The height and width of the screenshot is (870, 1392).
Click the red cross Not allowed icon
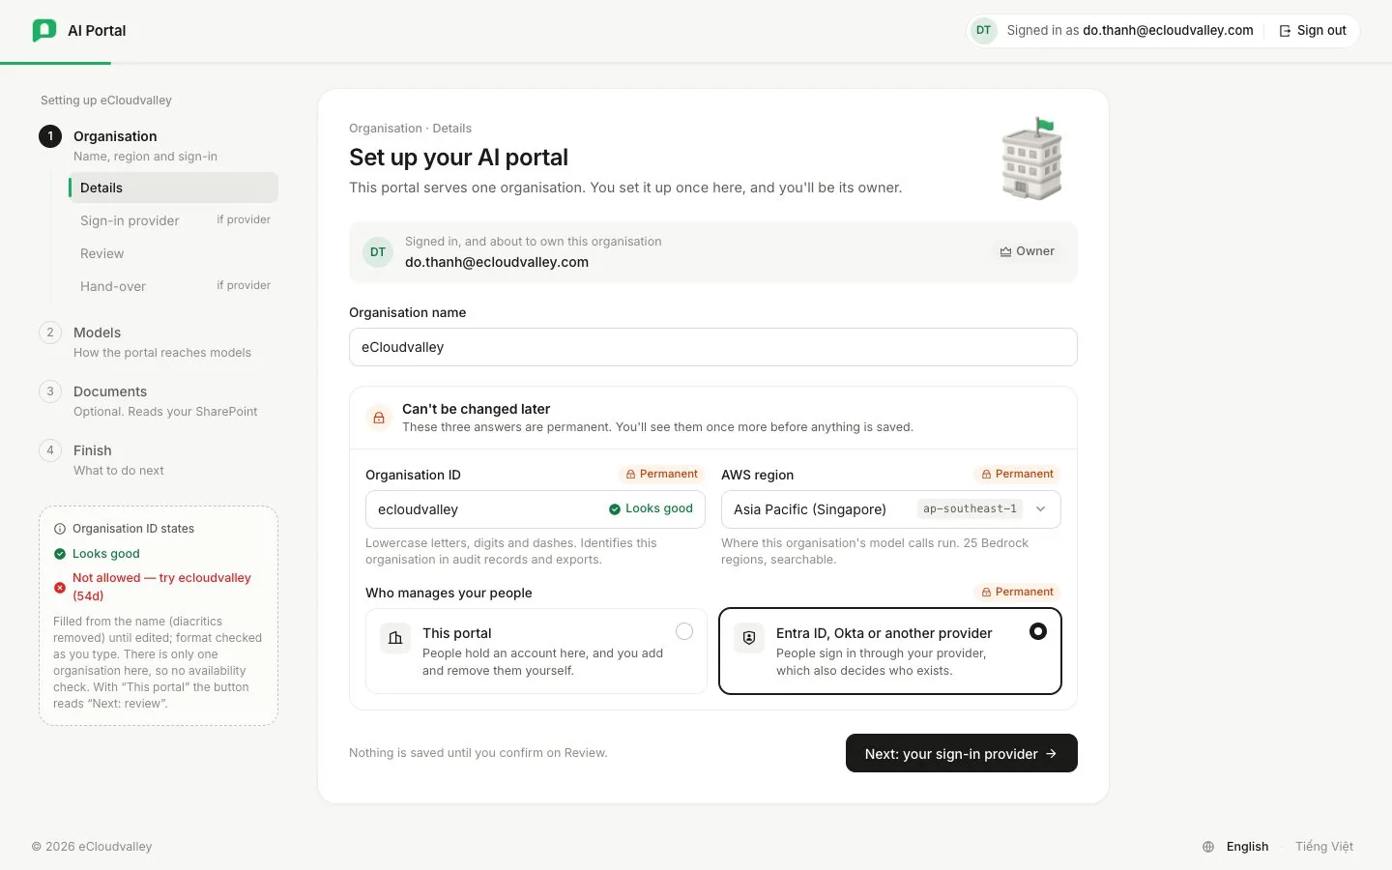[60, 587]
